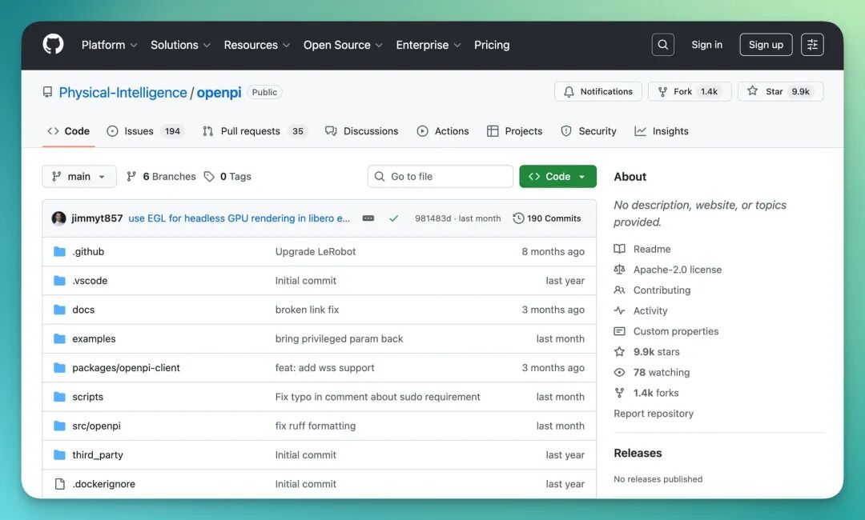Open the Apache-2.0 license link
865x520 pixels.
(x=677, y=270)
